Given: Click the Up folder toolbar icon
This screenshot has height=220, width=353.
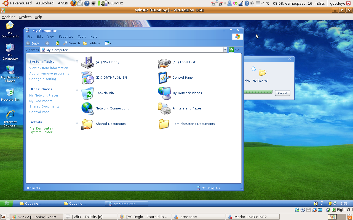Looking at the screenshot, I should [57, 43].
